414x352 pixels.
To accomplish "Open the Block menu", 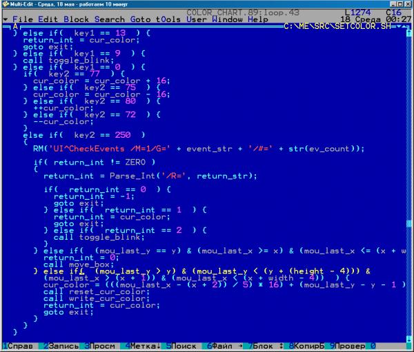I will [x=76, y=19].
